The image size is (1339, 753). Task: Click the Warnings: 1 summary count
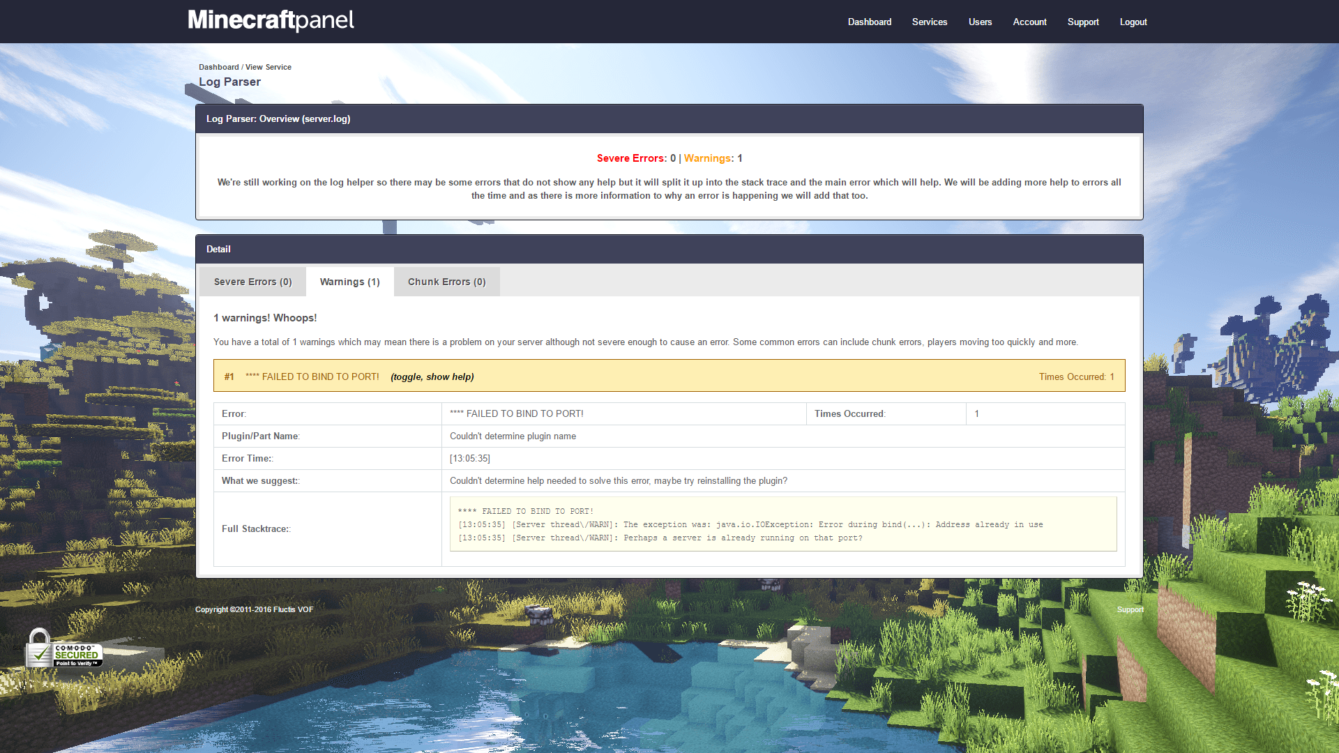click(712, 158)
